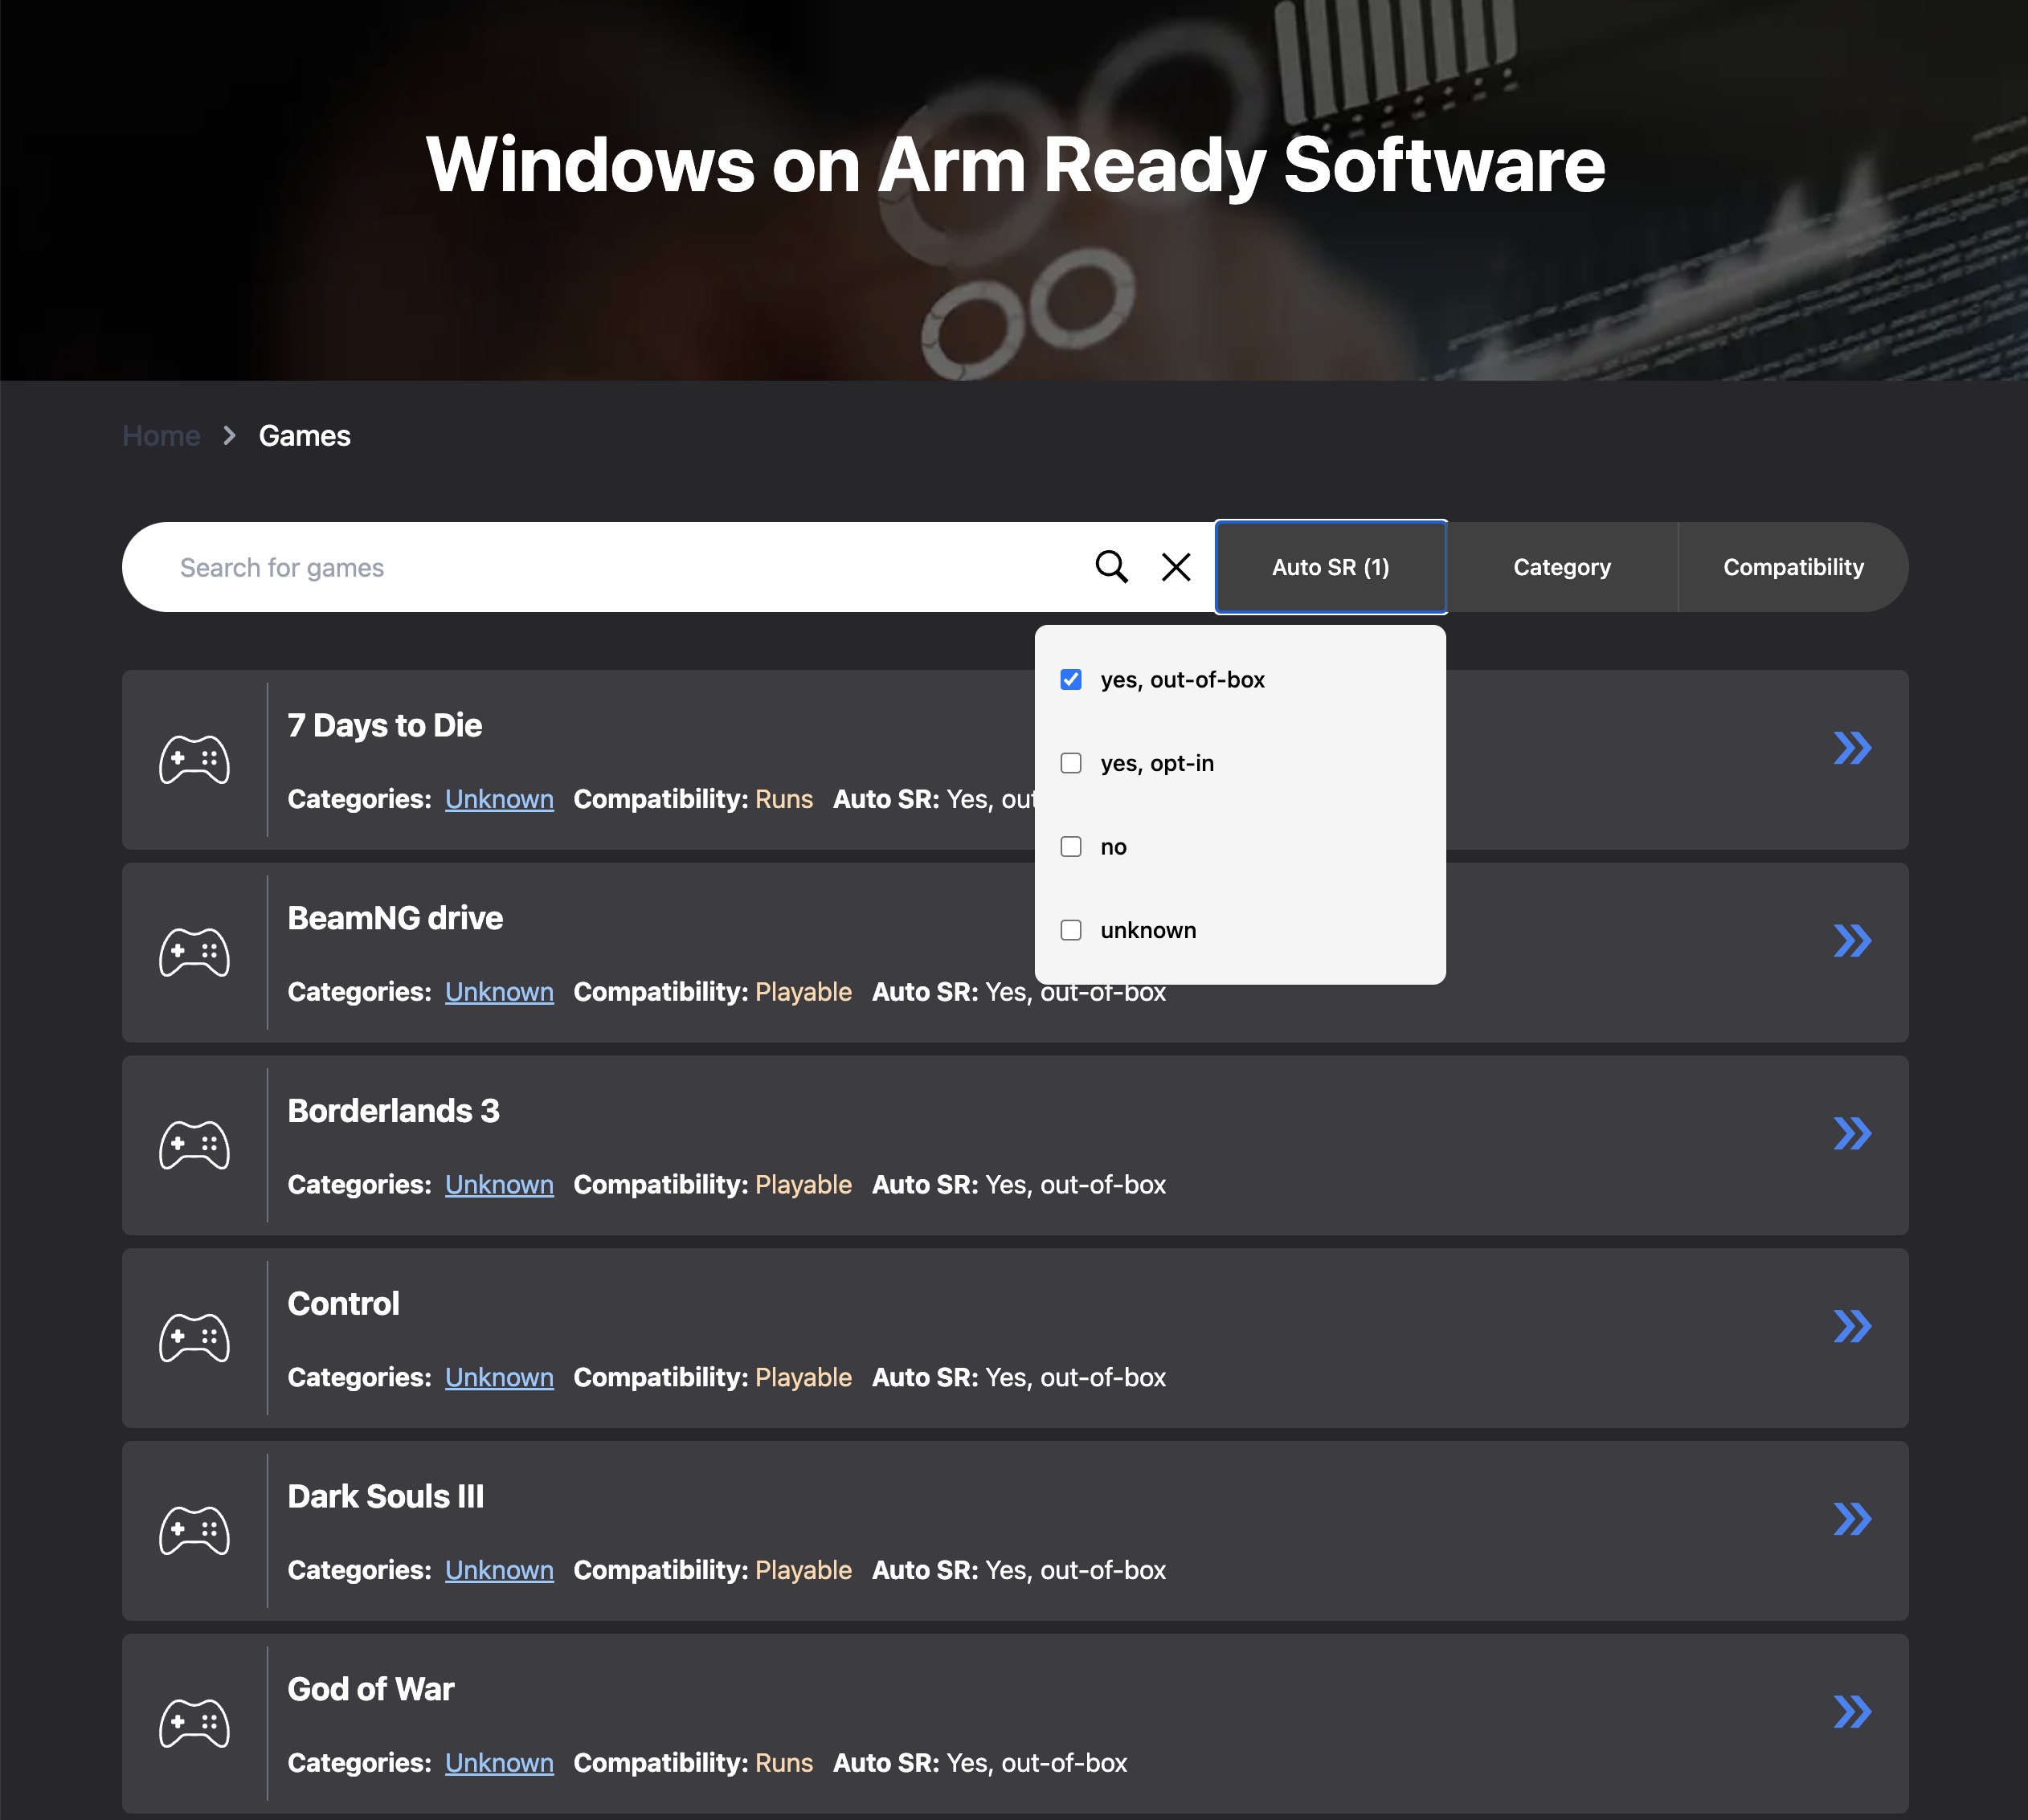Click the Dark Souls III title
This screenshot has height=1820, width=2028.
pos(385,1497)
